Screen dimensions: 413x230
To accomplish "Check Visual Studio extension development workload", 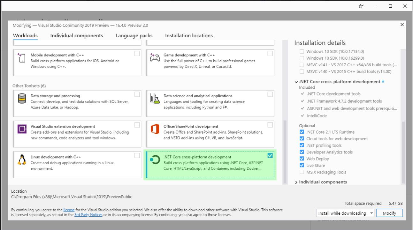I will (137, 125).
